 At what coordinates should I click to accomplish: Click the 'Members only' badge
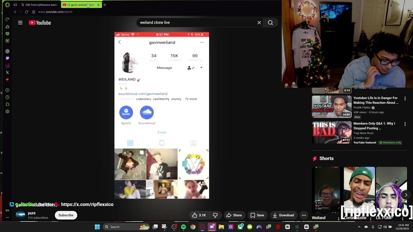coord(390,142)
